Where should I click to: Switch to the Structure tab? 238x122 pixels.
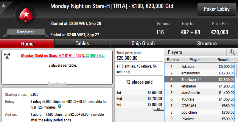tap(207, 44)
